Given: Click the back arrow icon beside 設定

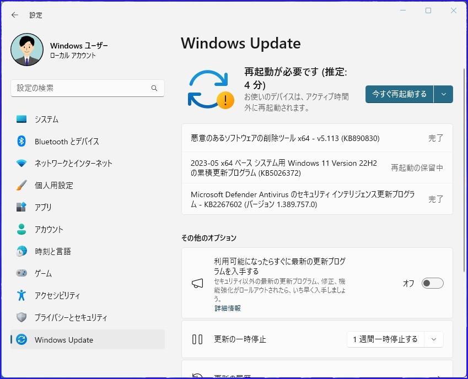Looking at the screenshot, I should tap(15, 15).
